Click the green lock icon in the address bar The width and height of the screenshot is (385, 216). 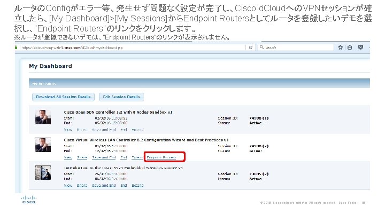click(x=16, y=47)
